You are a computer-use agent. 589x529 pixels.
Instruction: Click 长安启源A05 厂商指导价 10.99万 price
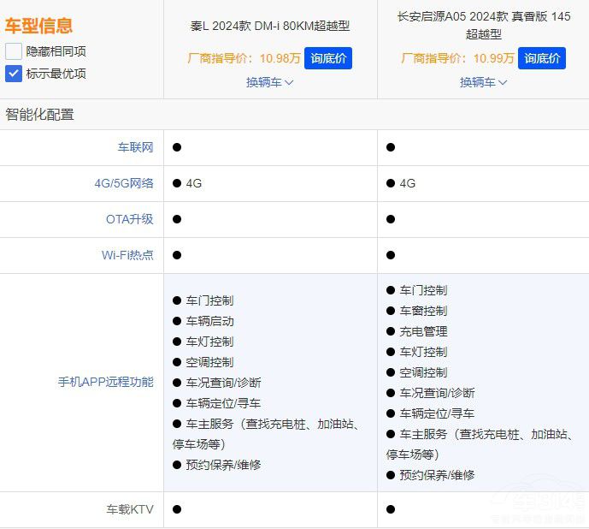click(457, 58)
